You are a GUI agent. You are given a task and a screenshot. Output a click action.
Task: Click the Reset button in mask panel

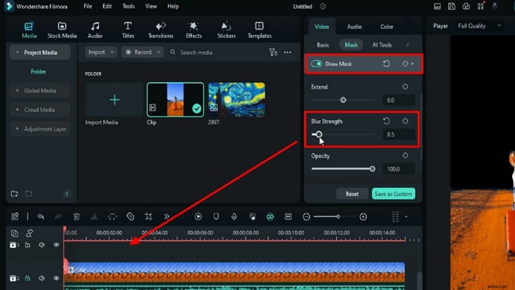pos(352,194)
